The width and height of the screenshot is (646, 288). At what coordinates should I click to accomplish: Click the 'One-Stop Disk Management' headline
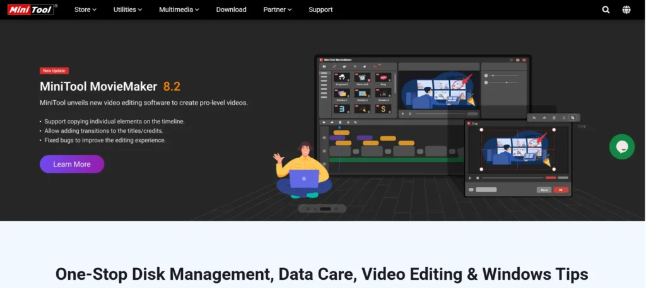coord(321,274)
